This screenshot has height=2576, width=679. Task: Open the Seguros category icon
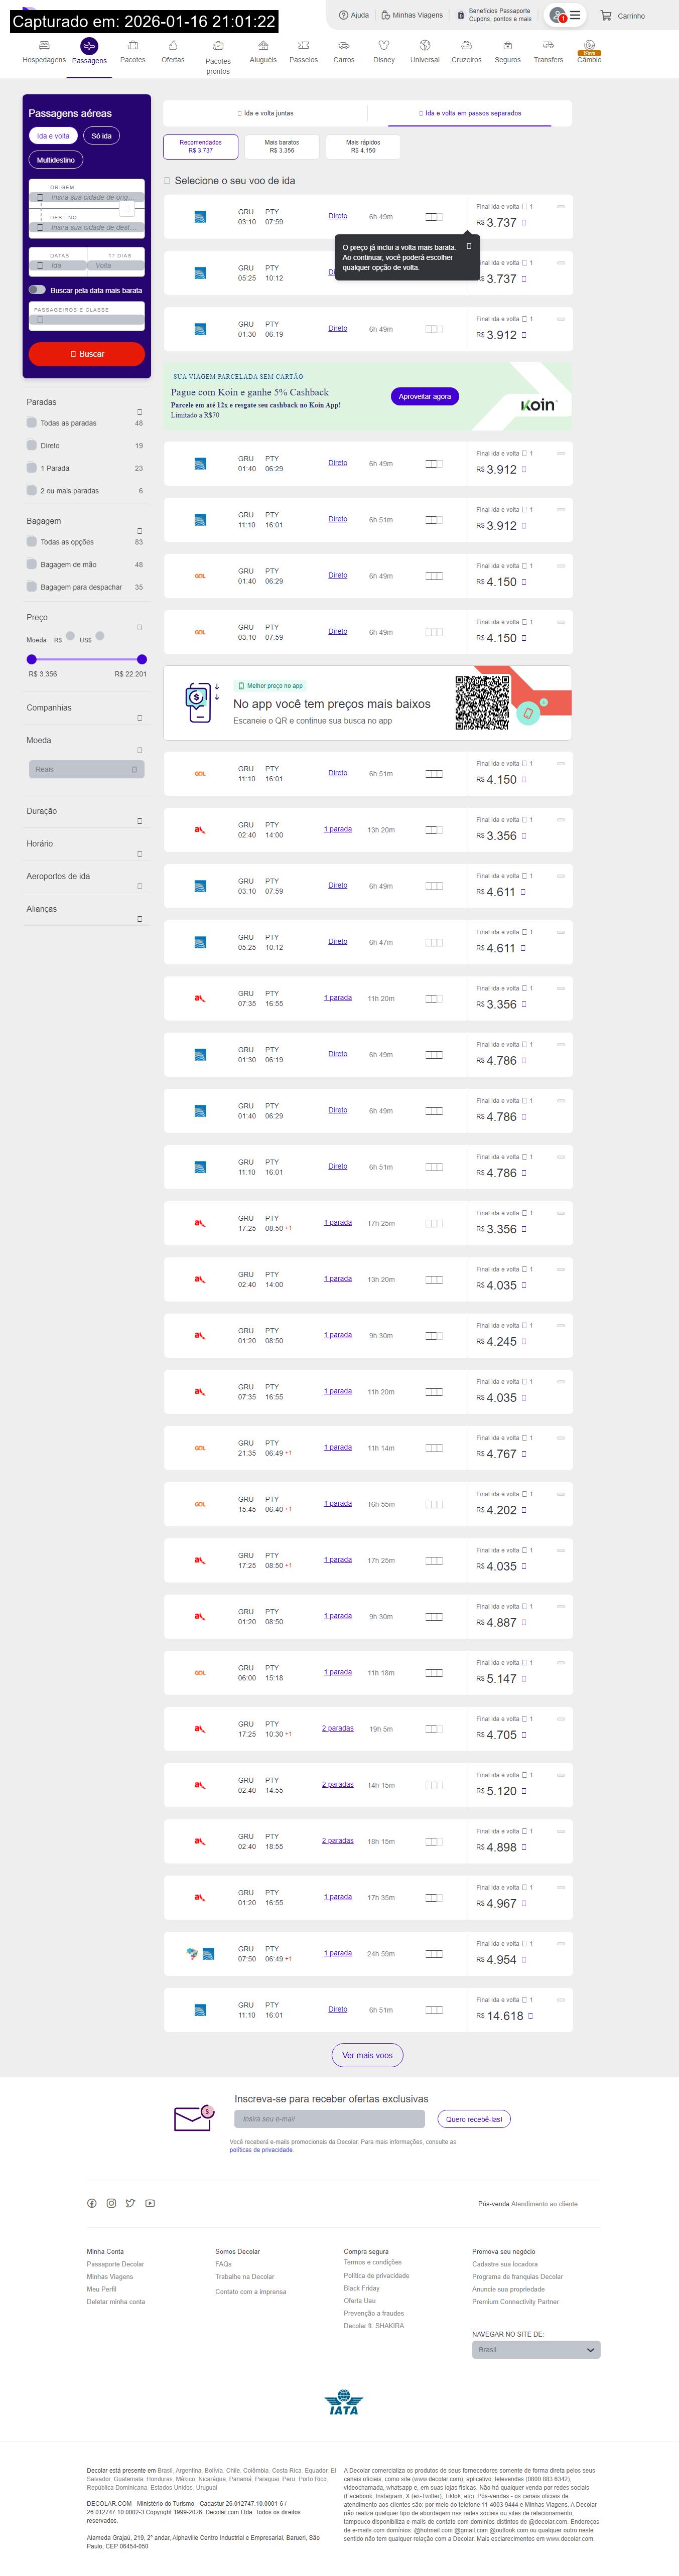click(x=507, y=46)
